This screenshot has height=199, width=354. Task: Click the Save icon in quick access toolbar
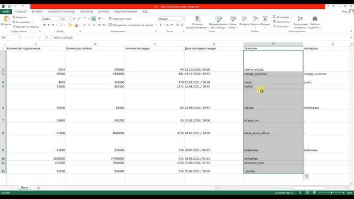(x=9, y=7)
